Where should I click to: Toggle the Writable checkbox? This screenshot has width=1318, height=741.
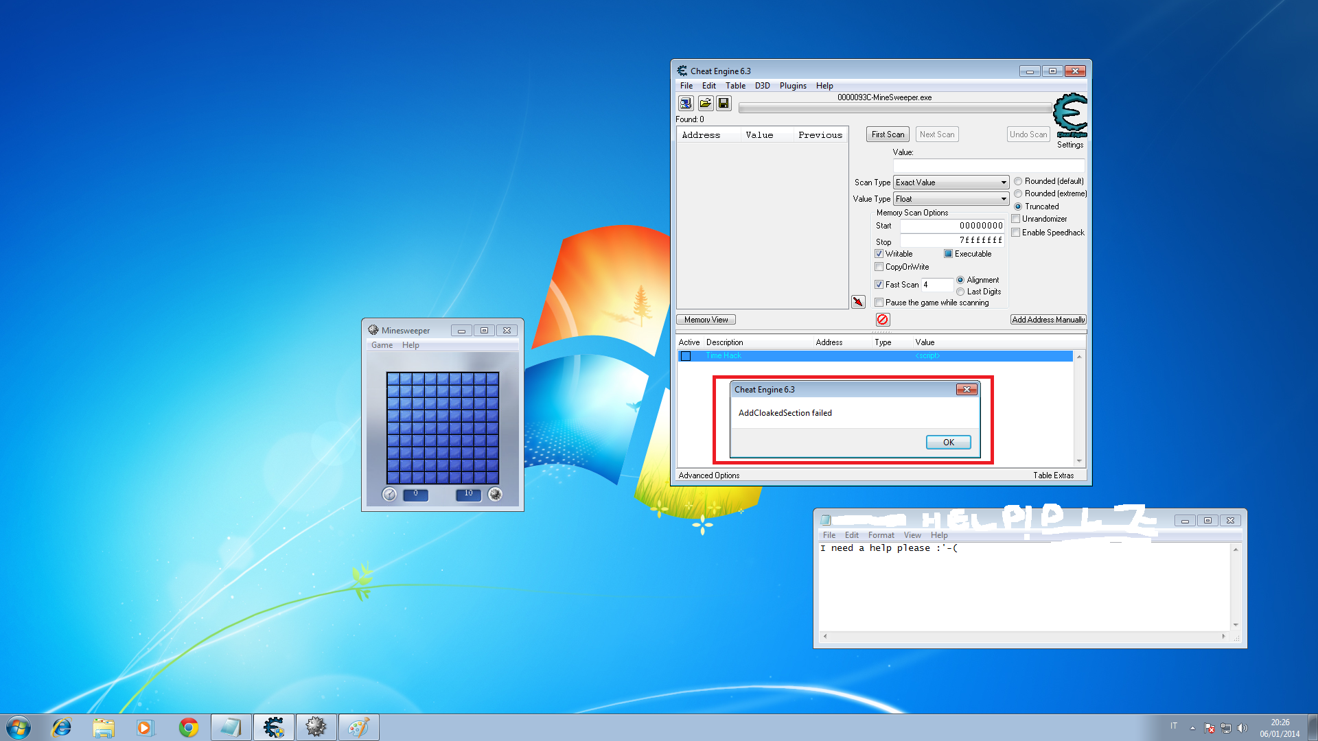879,254
